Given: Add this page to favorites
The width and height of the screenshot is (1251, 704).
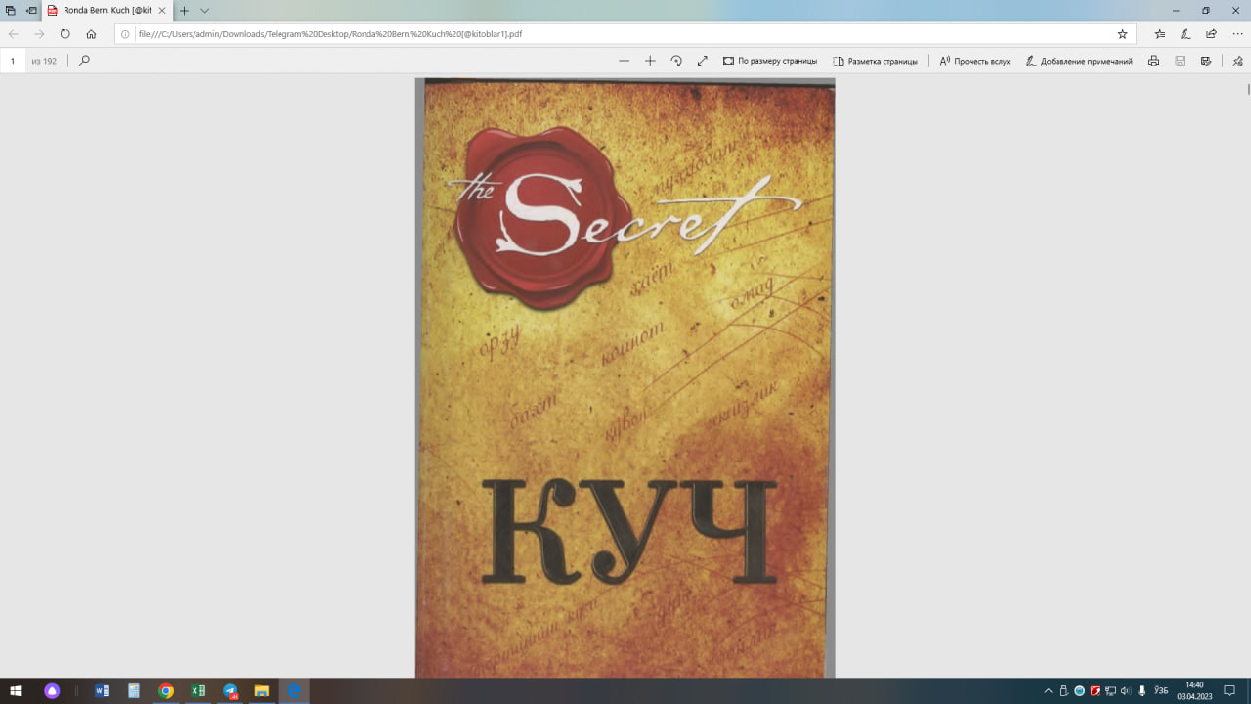Looking at the screenshot, I should click(x=1122, y=33).
